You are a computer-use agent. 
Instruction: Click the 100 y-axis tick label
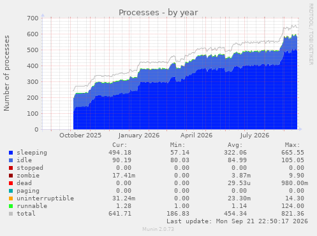click(33, 114)
